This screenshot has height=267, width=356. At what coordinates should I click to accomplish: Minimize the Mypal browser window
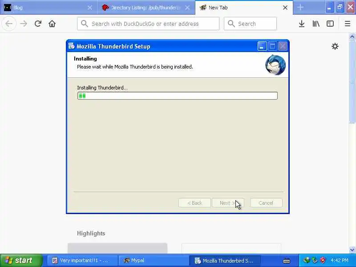(329, 8)
